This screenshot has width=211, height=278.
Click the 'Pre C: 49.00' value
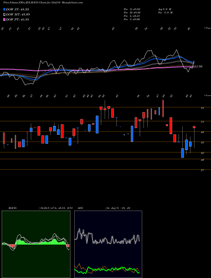pos(132,19)
